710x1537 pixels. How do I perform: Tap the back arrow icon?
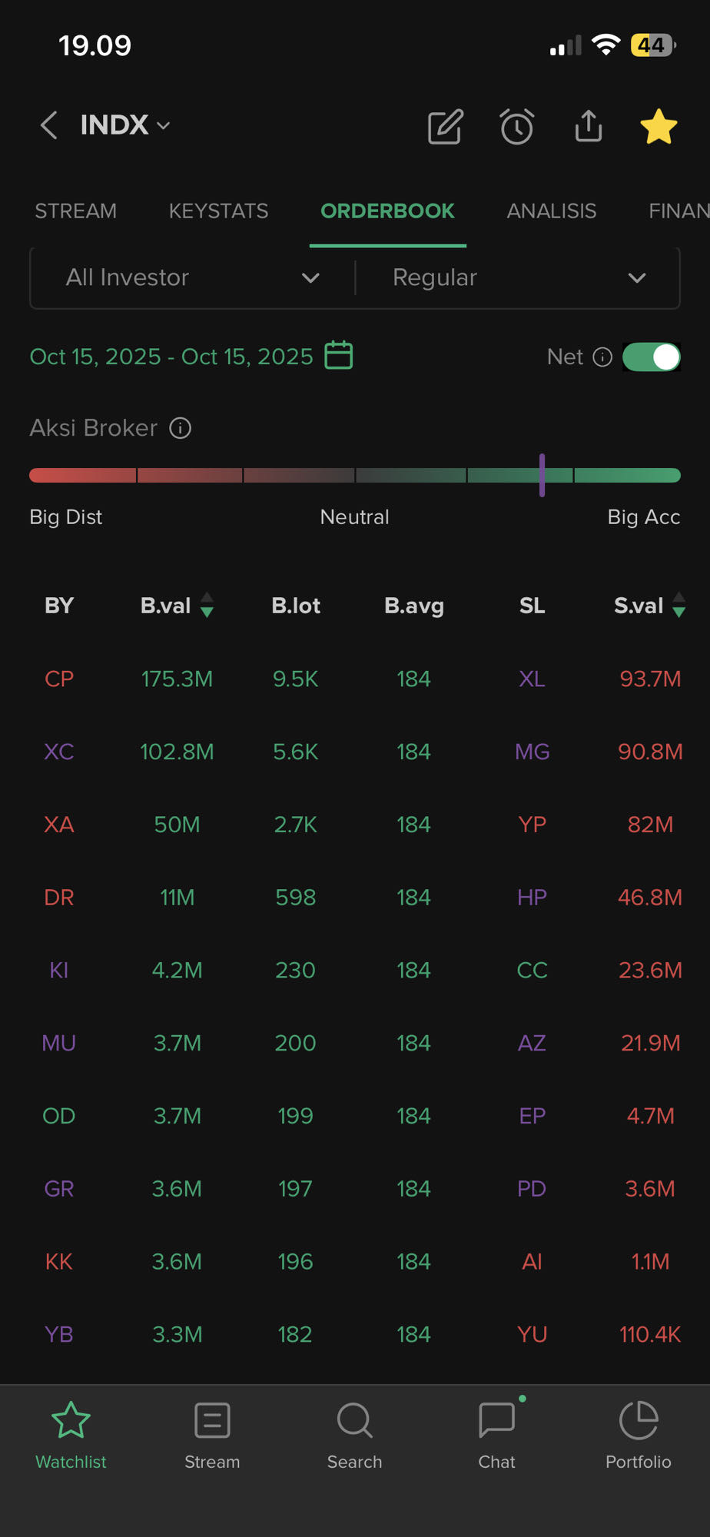point(49,125)
